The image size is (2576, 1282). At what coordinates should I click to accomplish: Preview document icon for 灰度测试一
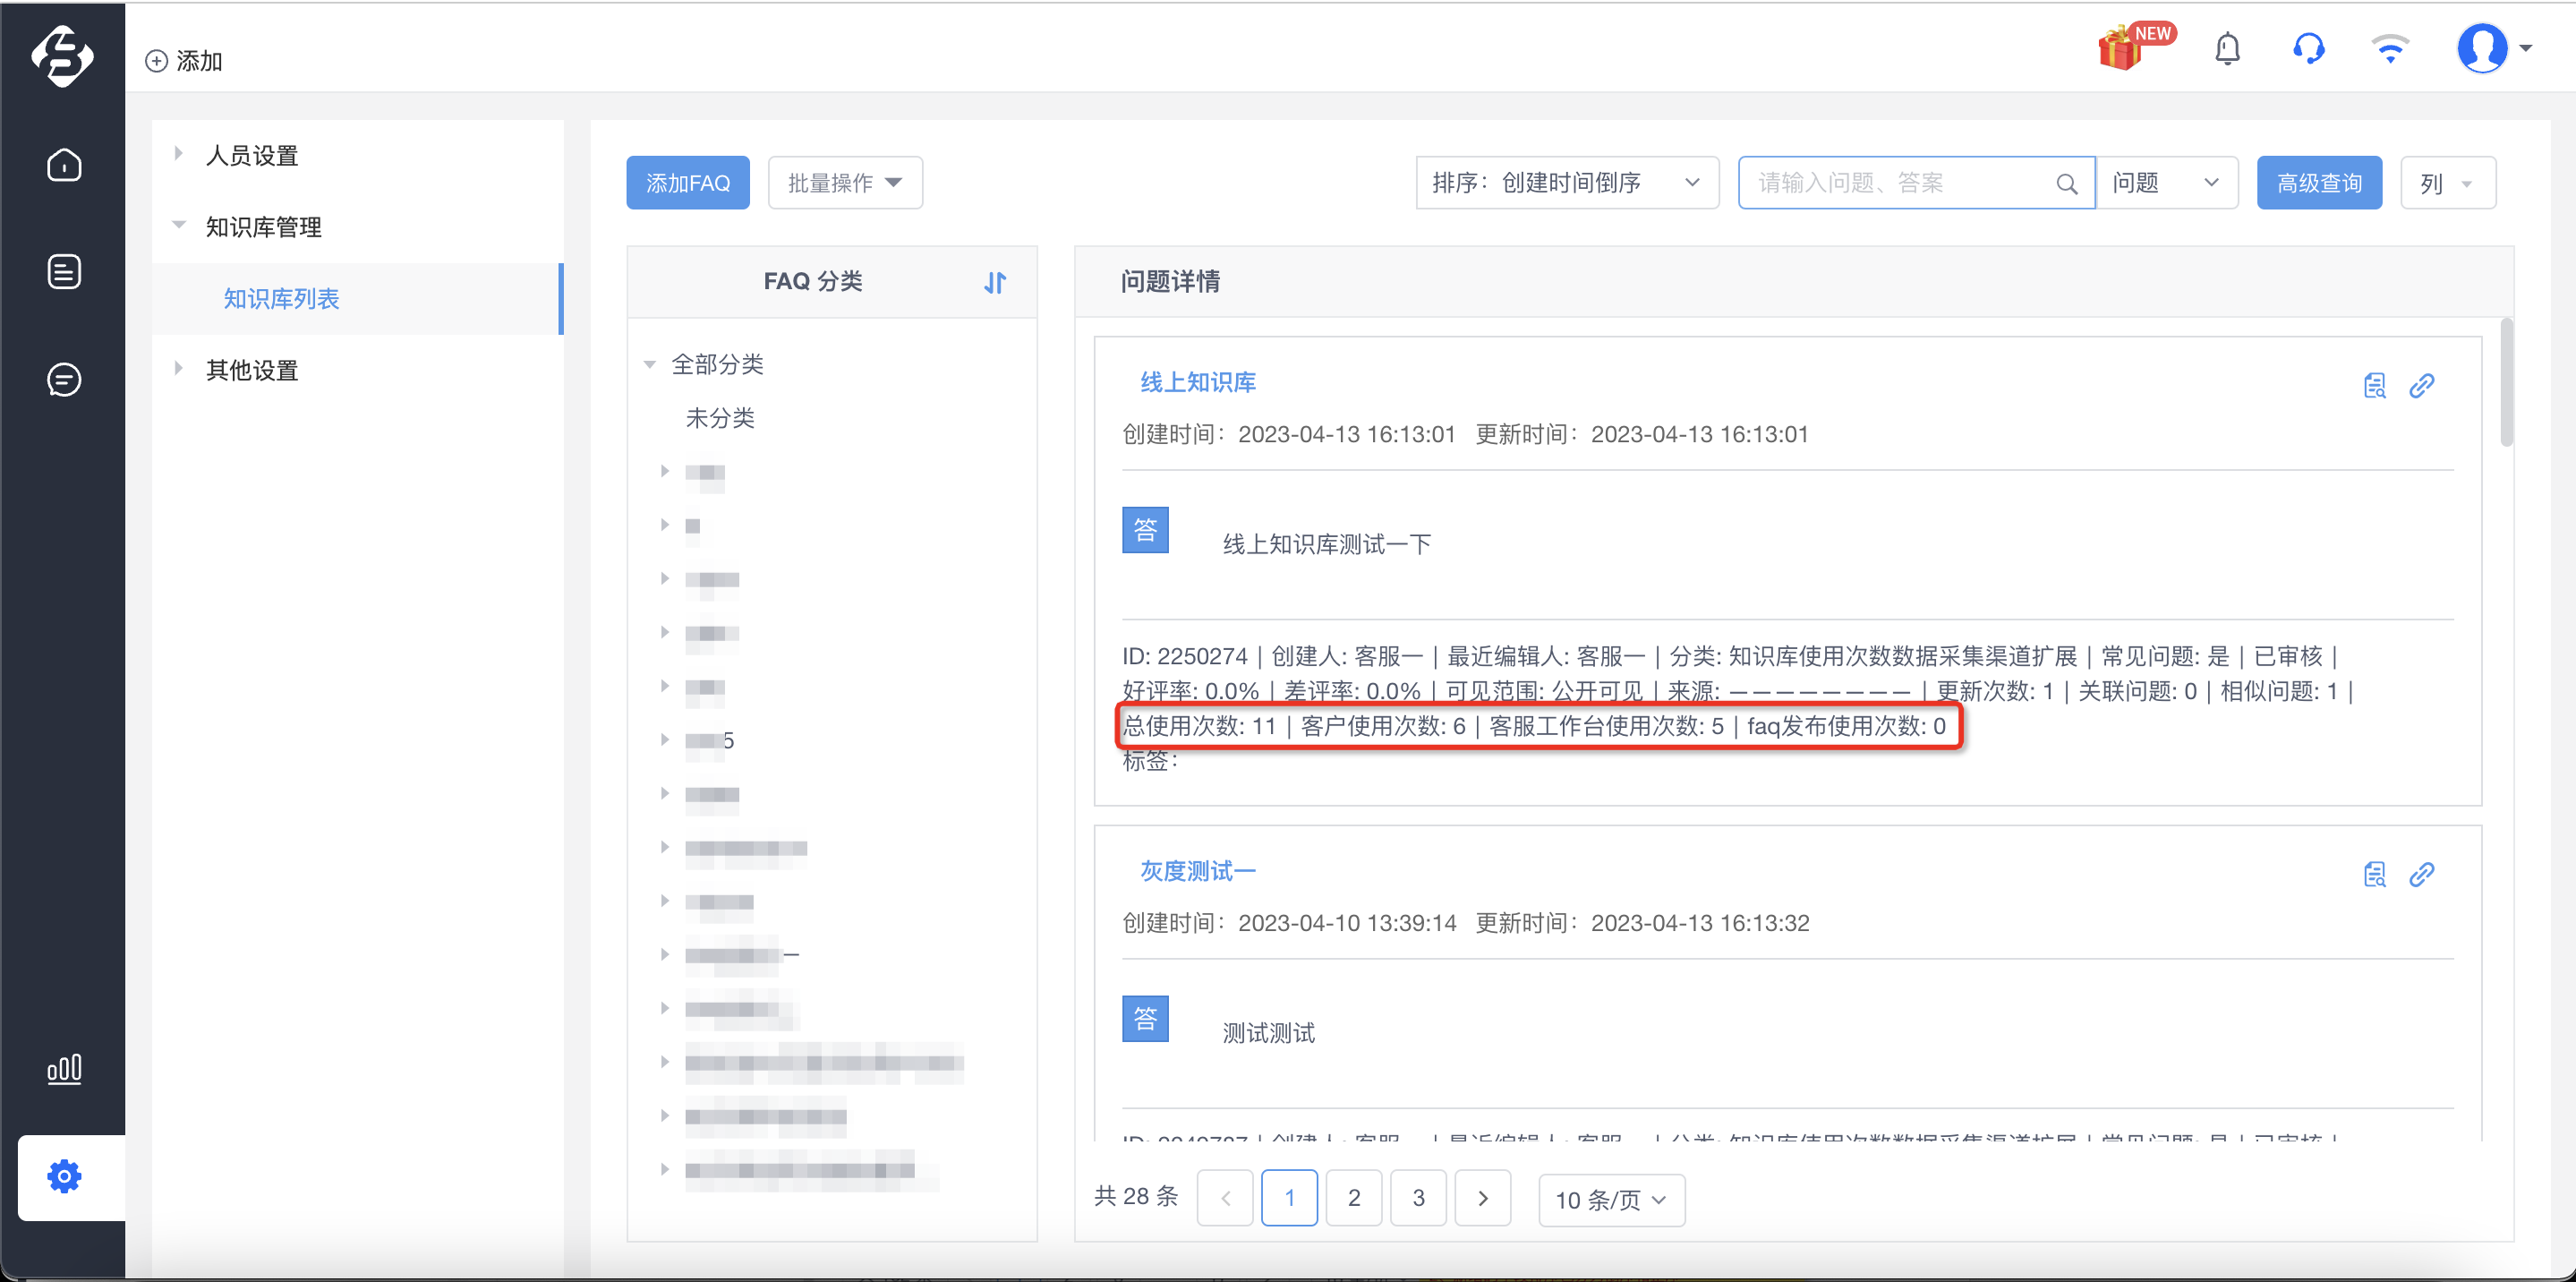coord(2374,875)
